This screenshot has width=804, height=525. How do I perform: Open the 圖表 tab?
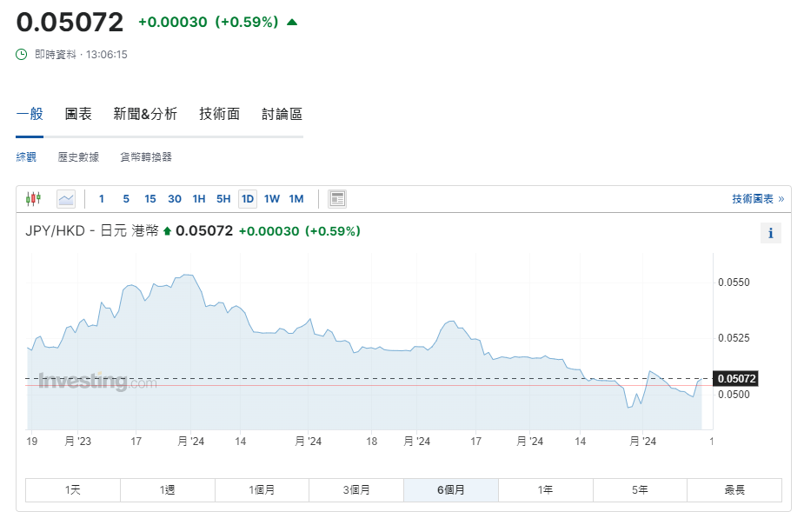78,114
